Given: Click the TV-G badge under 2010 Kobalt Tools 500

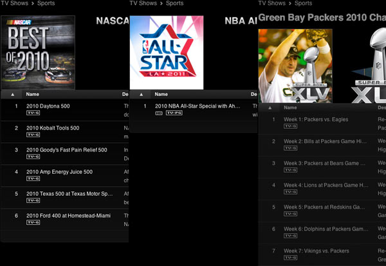Looking at the screenshot, I should click(33, 135).
